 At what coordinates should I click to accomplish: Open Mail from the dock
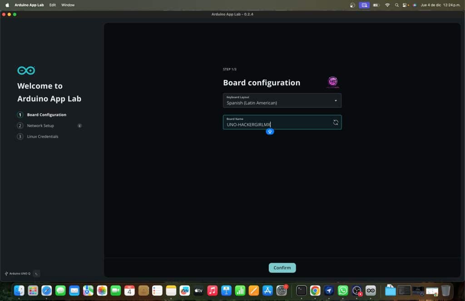click(74, 291)
